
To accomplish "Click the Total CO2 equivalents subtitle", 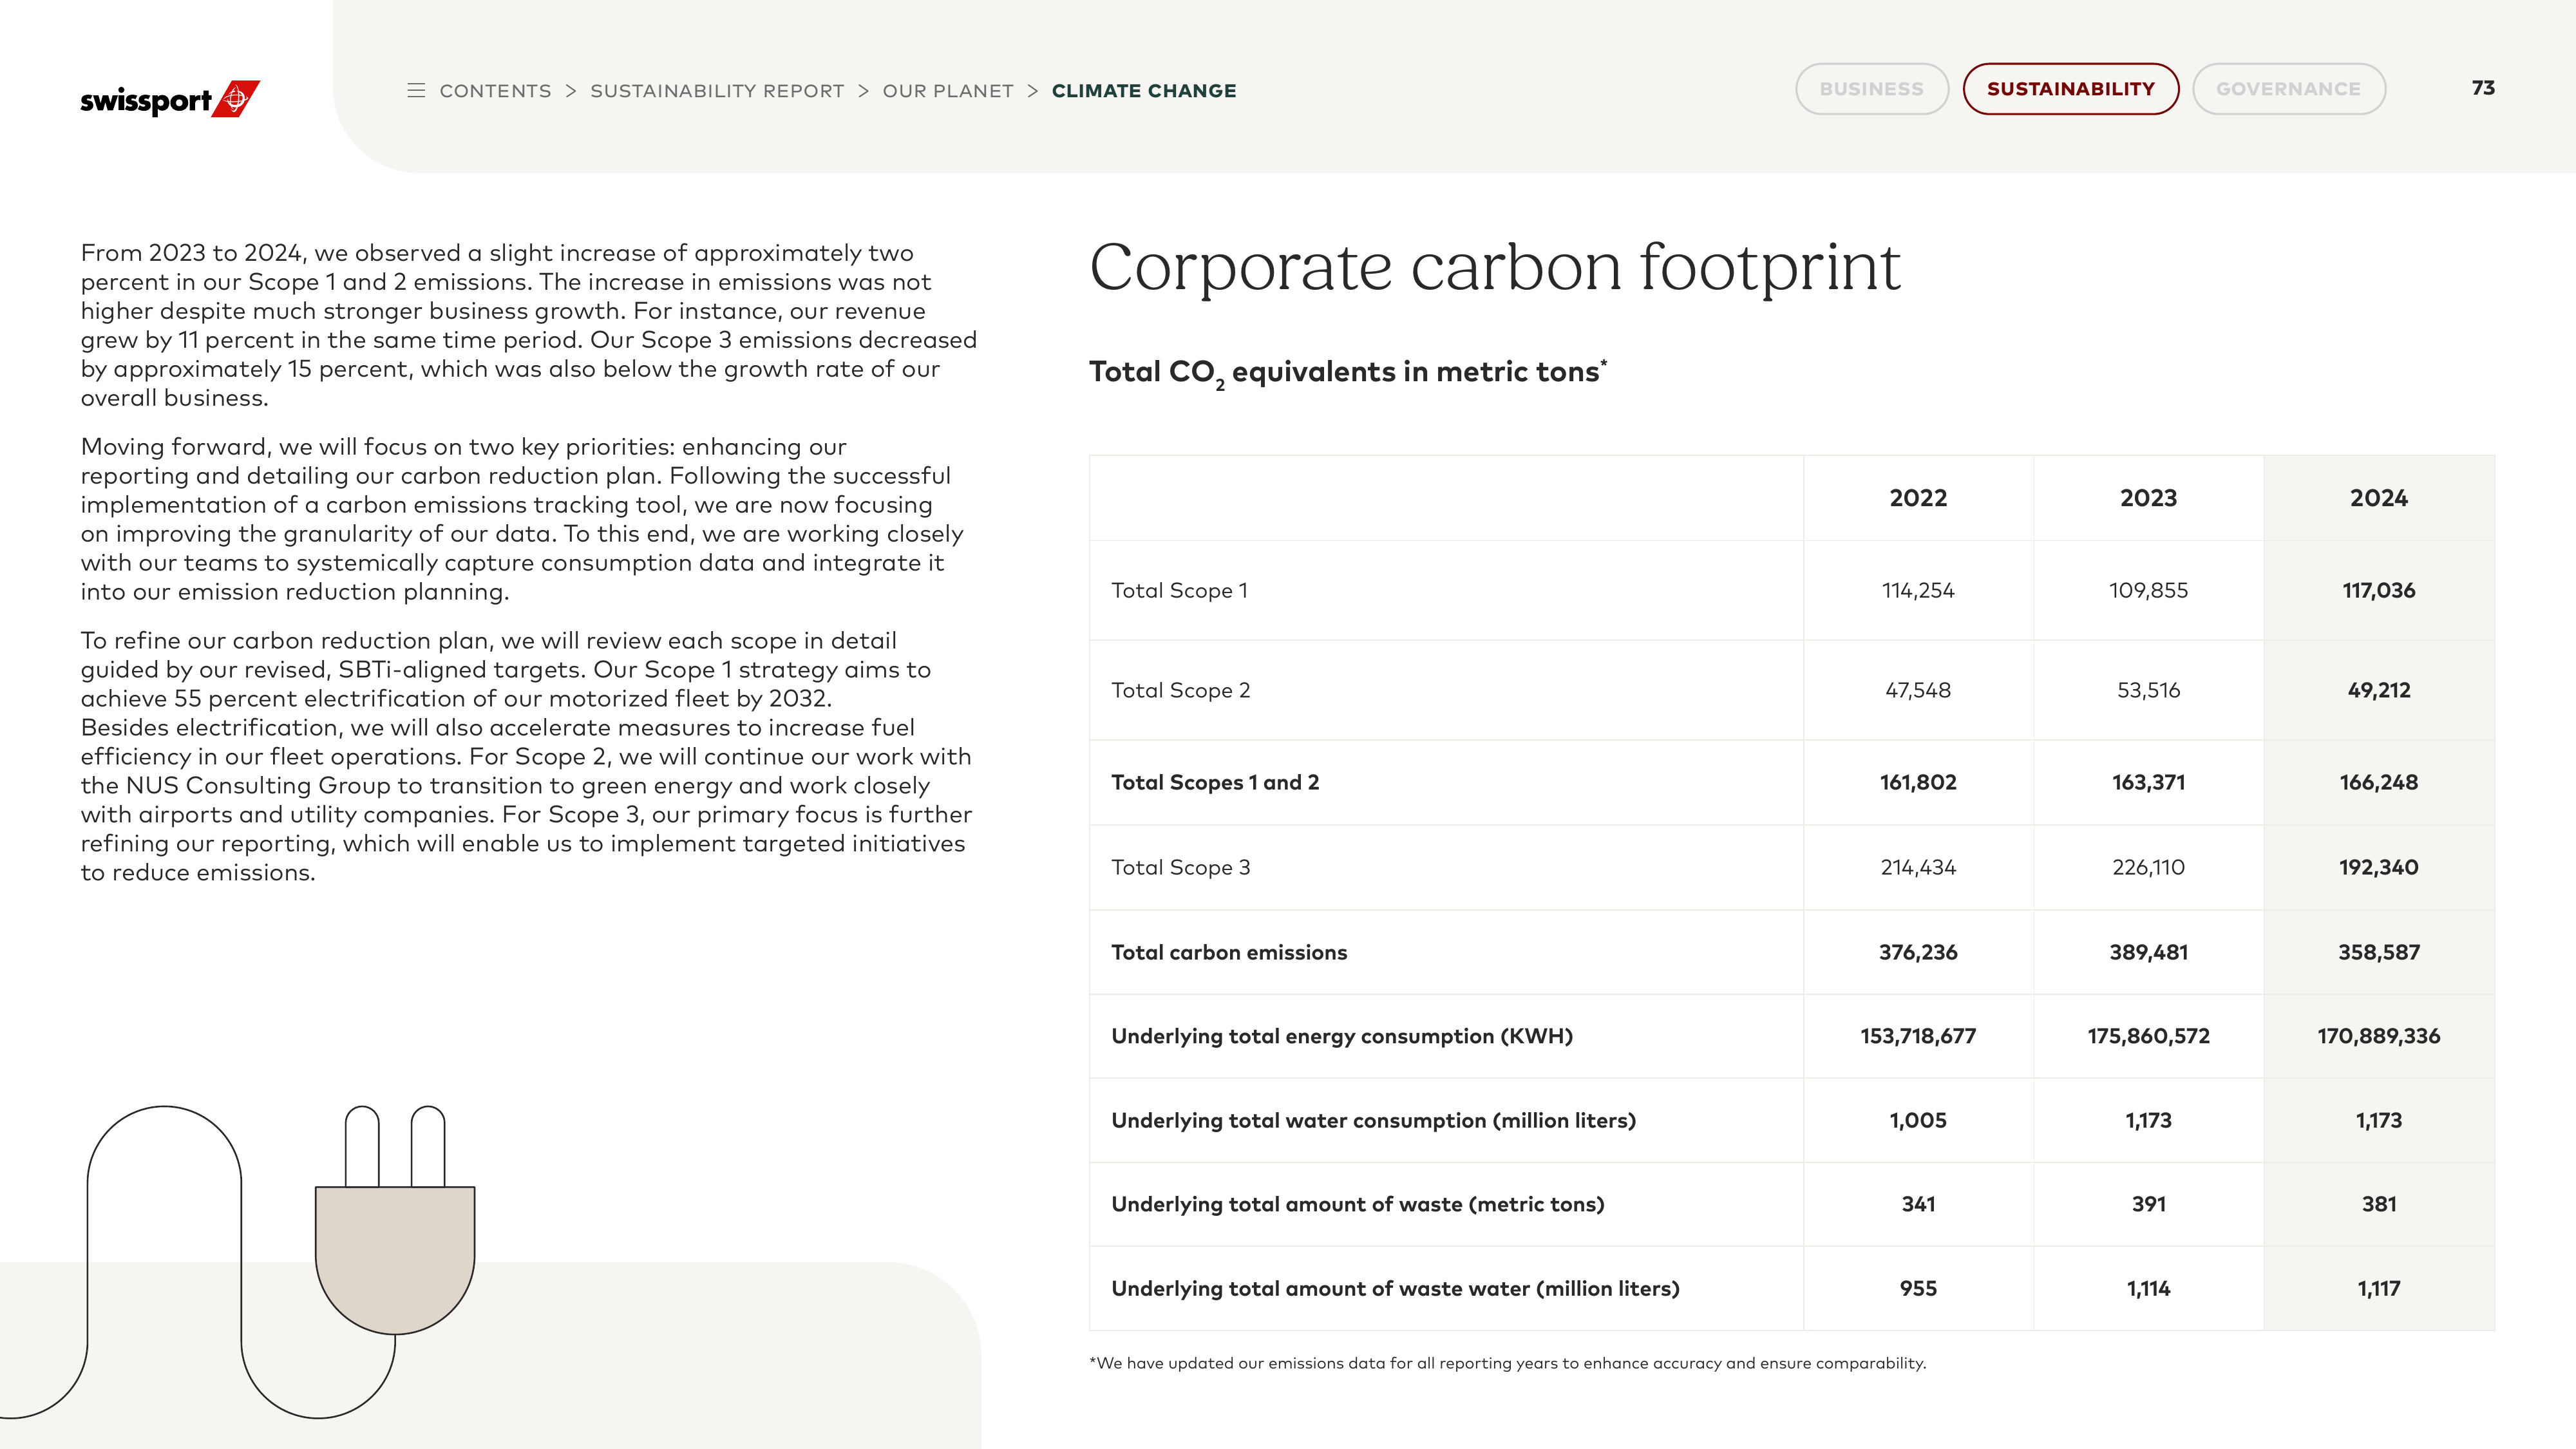I will coord(1348,372).
